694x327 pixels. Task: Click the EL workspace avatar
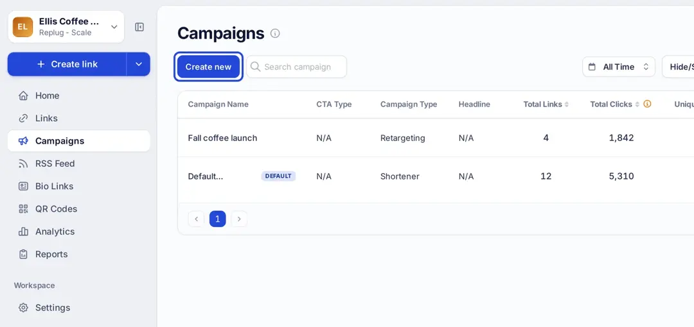22,27
